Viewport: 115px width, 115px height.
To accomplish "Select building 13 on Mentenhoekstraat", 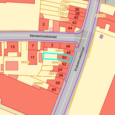I will click(x=13, y=47).
